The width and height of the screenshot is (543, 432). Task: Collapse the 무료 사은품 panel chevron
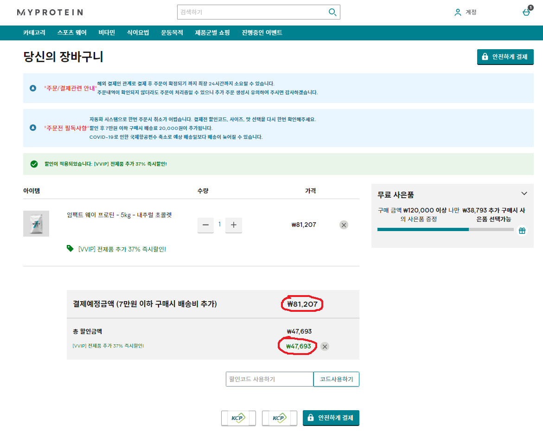(524, 193)
